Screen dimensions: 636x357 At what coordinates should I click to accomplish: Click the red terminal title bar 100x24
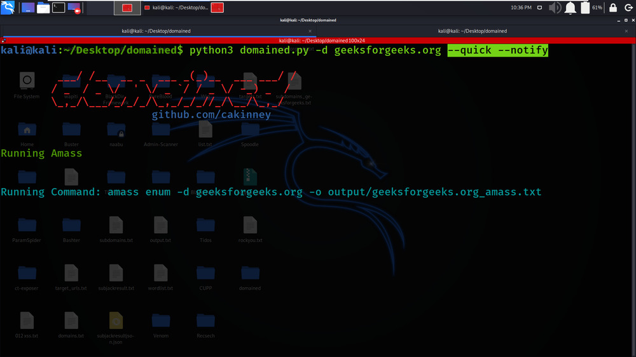[x=322, y=41]
